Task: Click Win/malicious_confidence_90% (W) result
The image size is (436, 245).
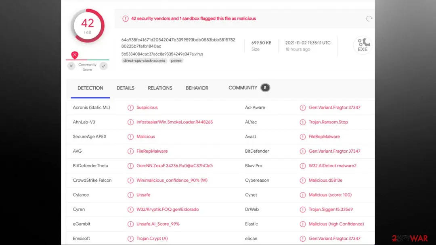Action: (x=172, y=181)
